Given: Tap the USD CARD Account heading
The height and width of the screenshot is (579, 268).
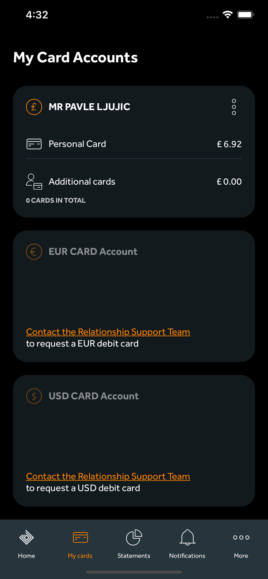Looking at the screenshot, I should [94, 396].
